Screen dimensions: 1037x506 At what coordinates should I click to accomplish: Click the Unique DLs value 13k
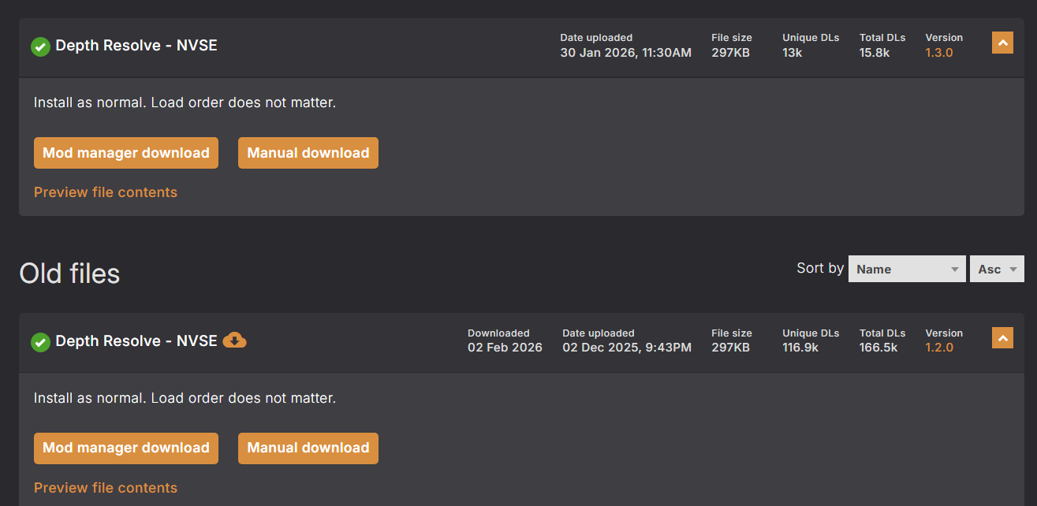click(x=793, y=53)
